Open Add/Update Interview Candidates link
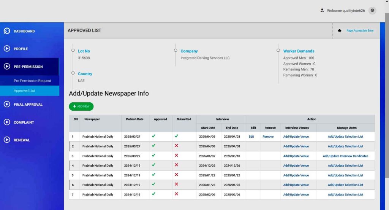Image resolution: width=389 pixels, height=210 pixels. point(345,156)
